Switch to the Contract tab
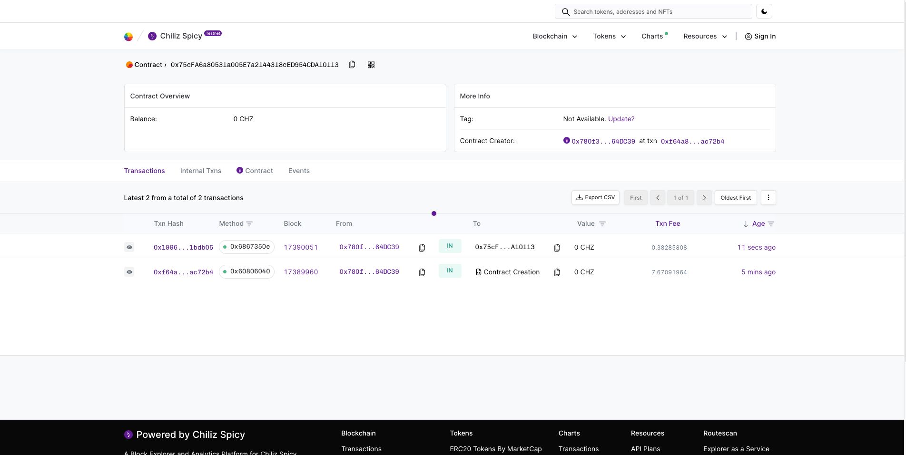The image size is (906, 455). pos(255,171)
